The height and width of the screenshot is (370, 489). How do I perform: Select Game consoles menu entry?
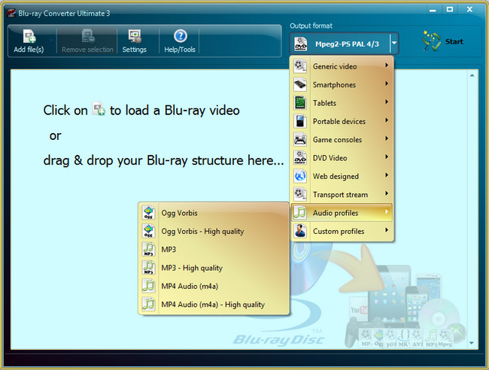(342, 140)
